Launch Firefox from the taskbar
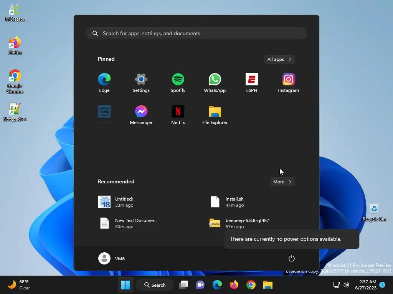 (x=234, y=285)
